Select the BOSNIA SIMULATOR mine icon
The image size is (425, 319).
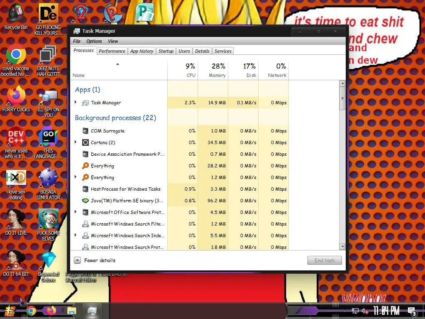pos(49,184)
